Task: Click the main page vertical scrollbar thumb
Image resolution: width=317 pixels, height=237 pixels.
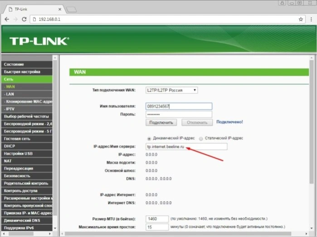Action: pyautogui.click(x=312, y=122)
